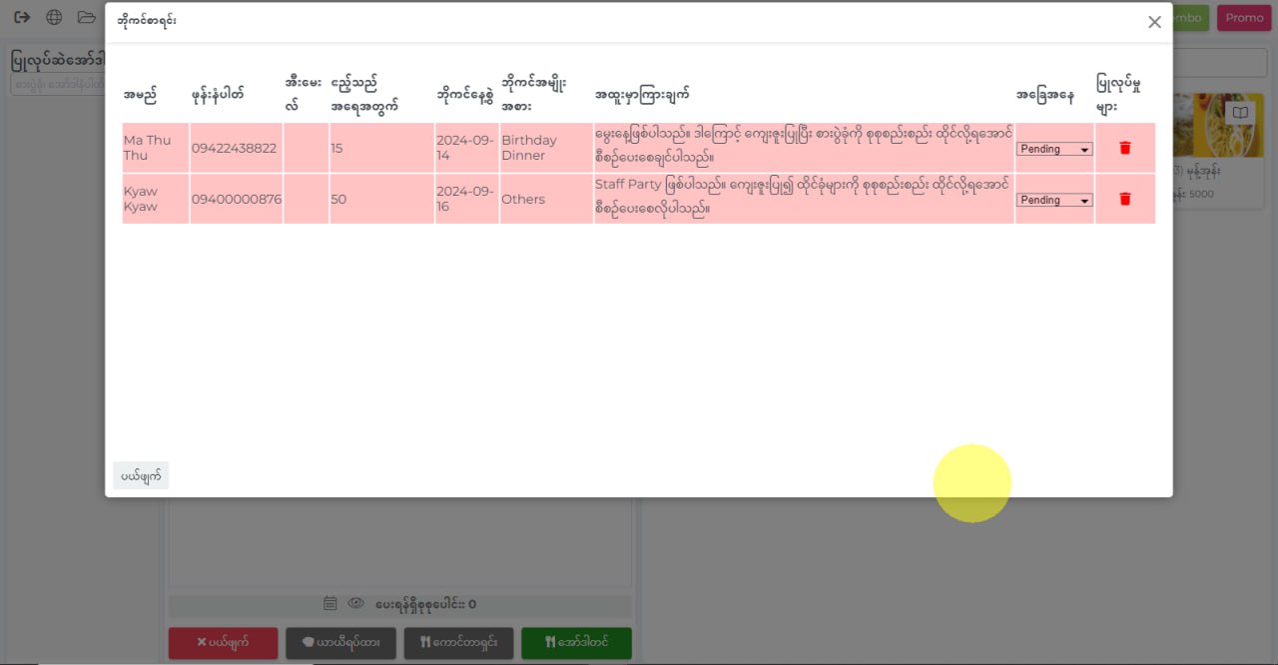
Task: Click the green place order button
Action: (x=576, y=643)
